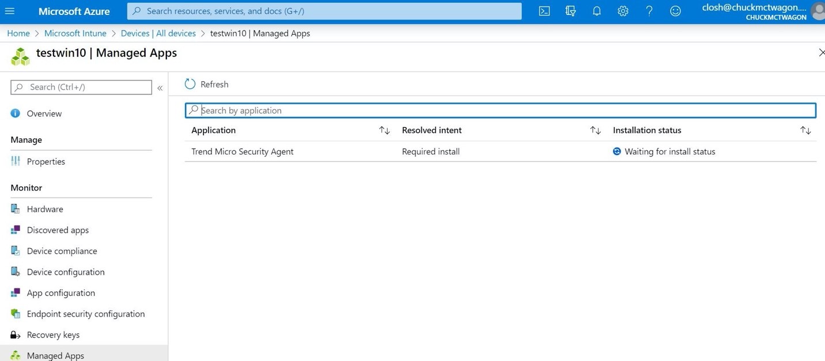This screenshot has height=361, width=825.
Task: Click the Managed Apps blade logo icon
Action: pos(20,56)
